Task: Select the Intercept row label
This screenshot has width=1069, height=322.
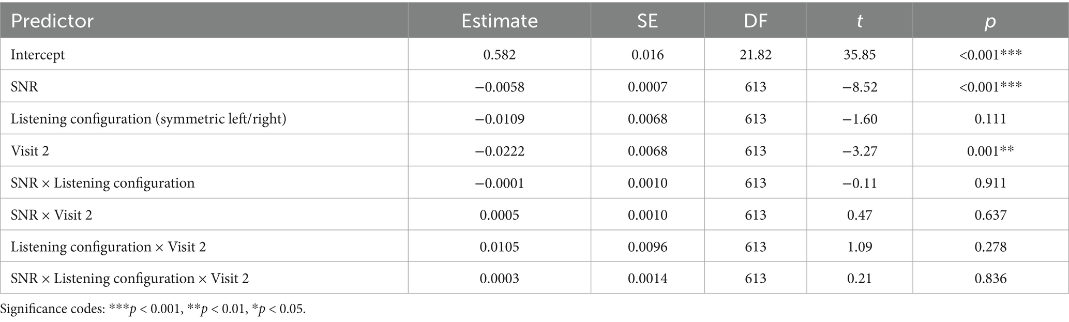Action: tap(38, 55)
